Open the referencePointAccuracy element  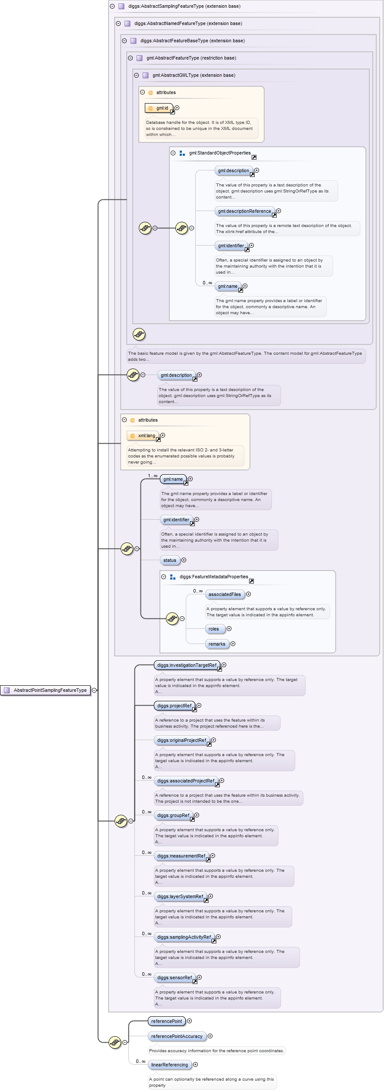pos(177,1036)
